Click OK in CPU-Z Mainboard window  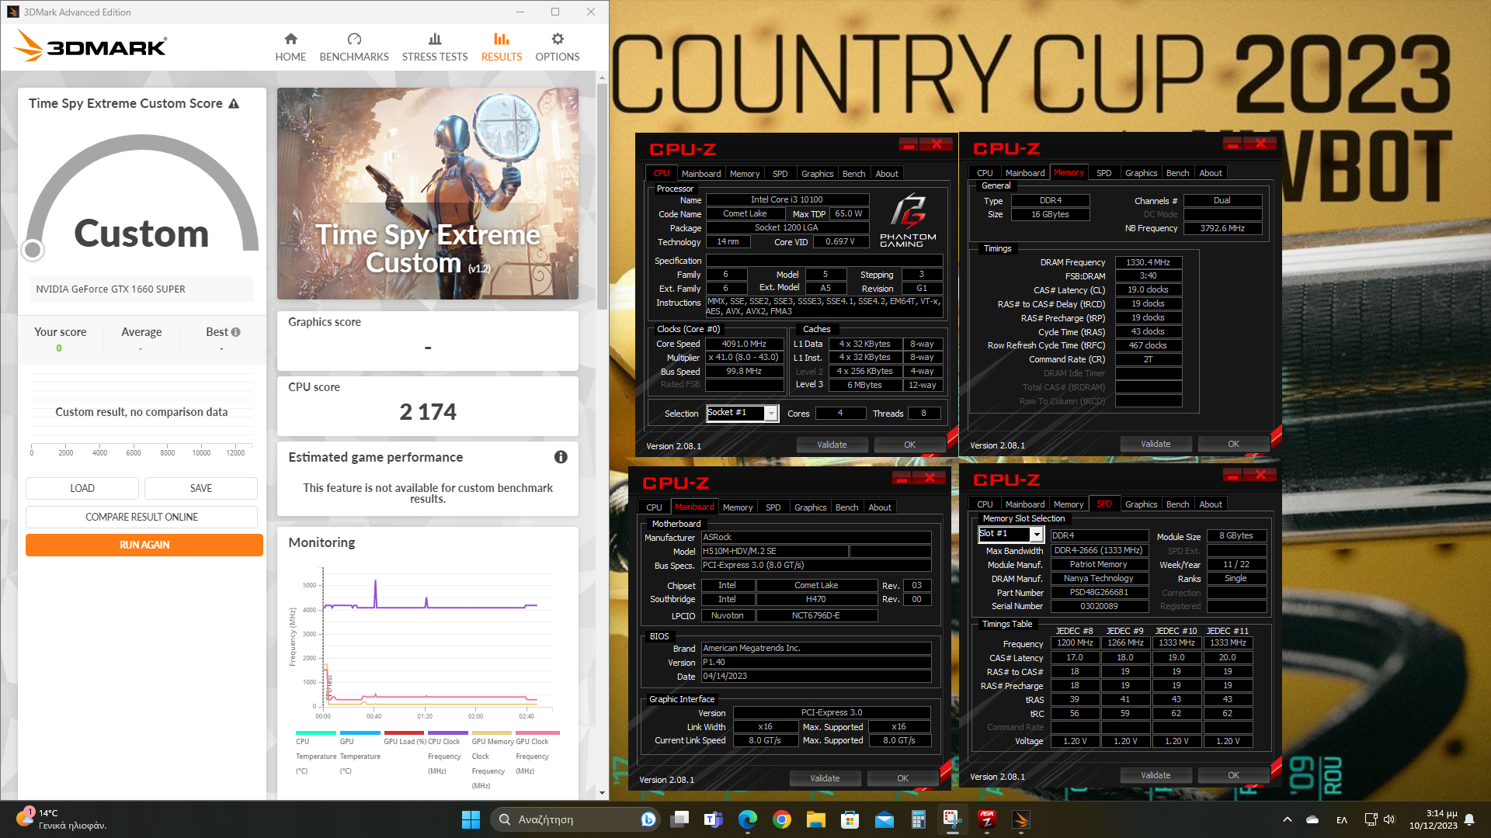902,778
